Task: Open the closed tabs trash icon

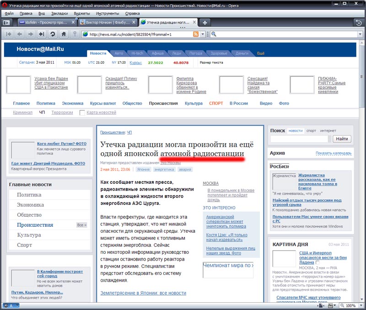Action: (x=358, y=22)
